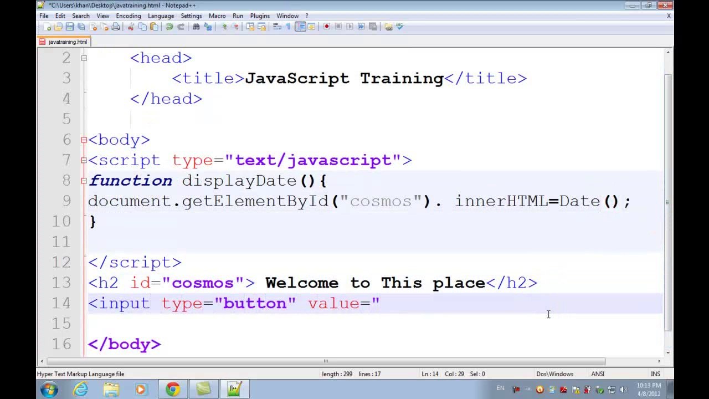Image resolution: width=709 pixels, height=399 pixels.
Task: Open the Windows Start menu
Action: (x=49, y=390)
